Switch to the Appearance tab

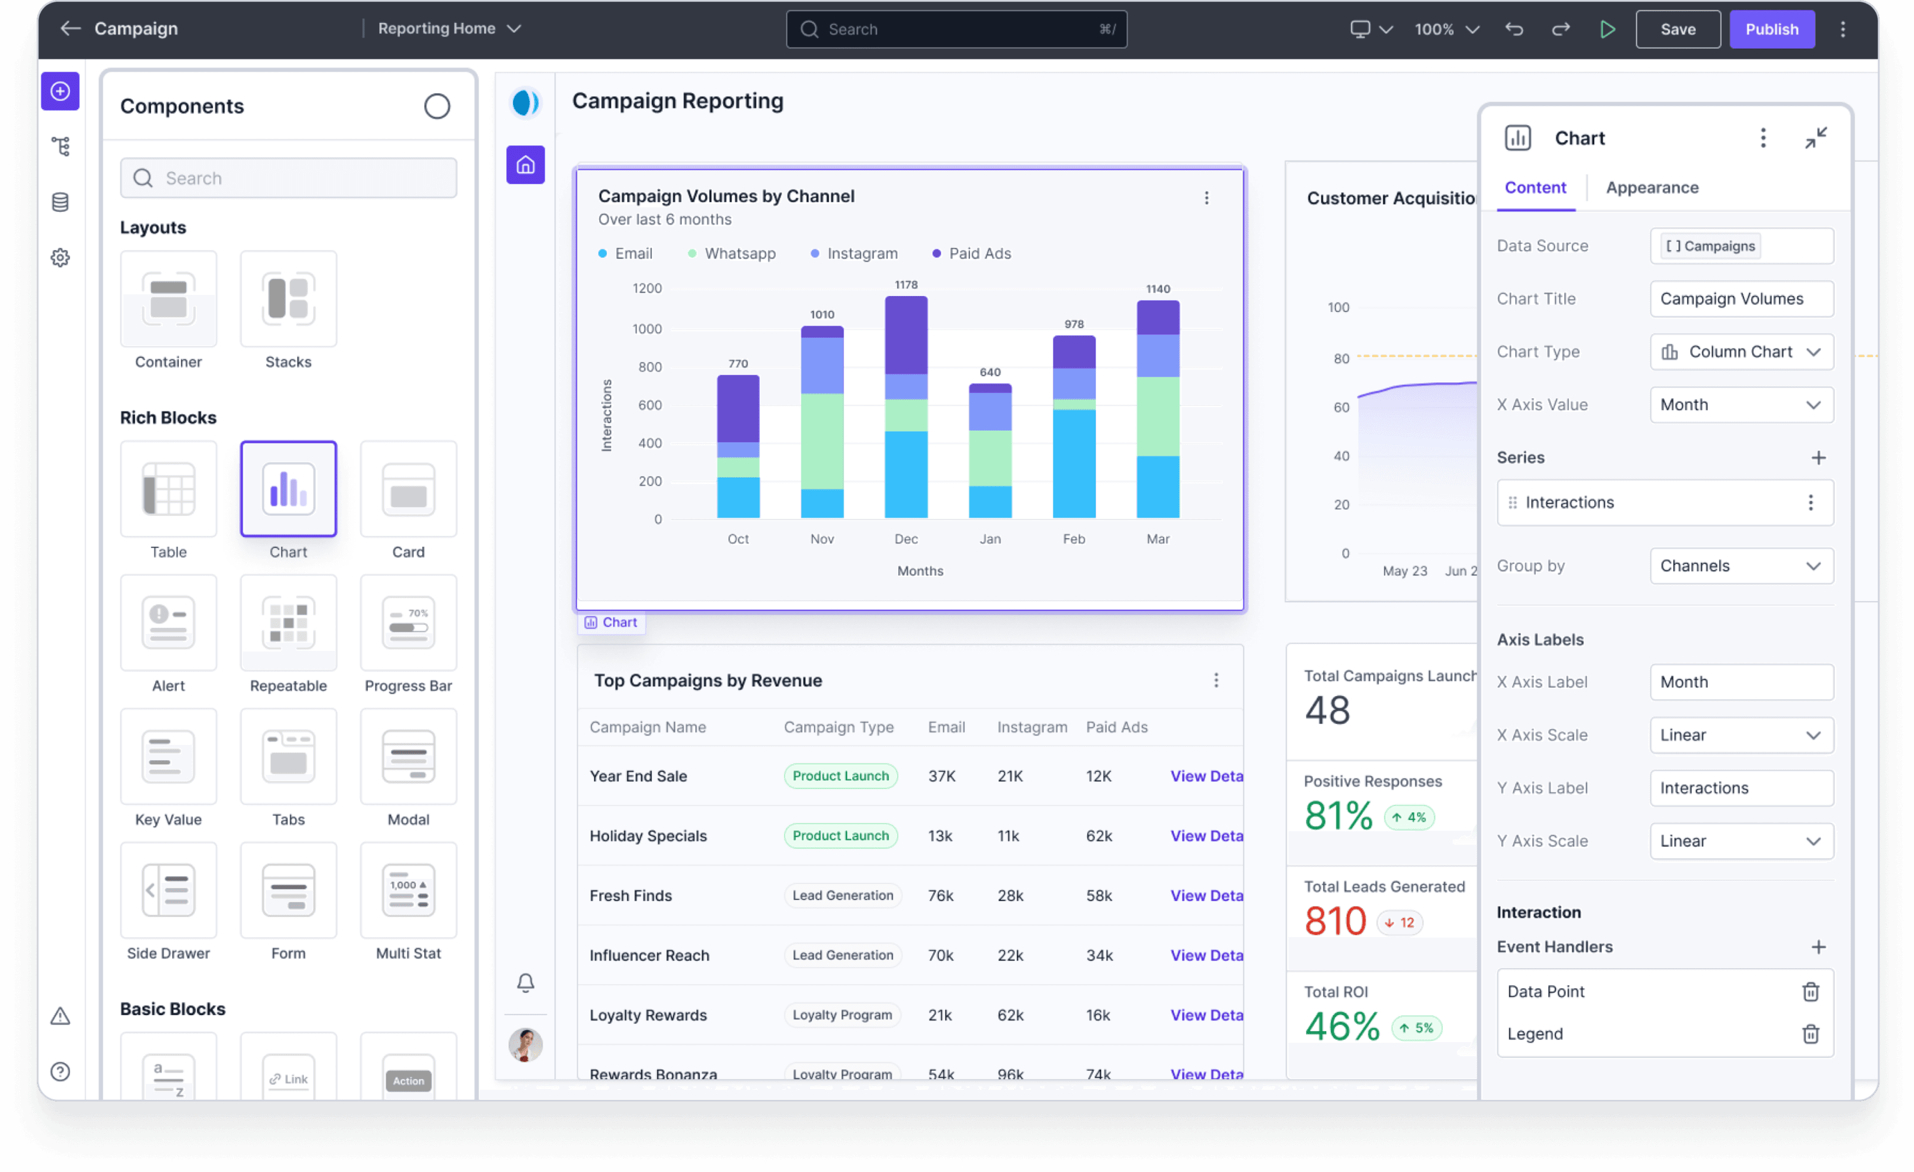1651,188
